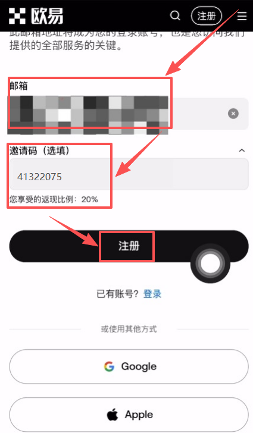Screen dimensions: 253x433
Task: Select the 注册 pill in header
Action: 207,16
